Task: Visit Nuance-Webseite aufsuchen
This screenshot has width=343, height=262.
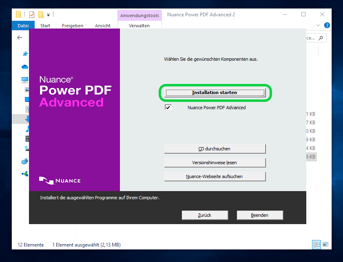Action: coord(215,176)
